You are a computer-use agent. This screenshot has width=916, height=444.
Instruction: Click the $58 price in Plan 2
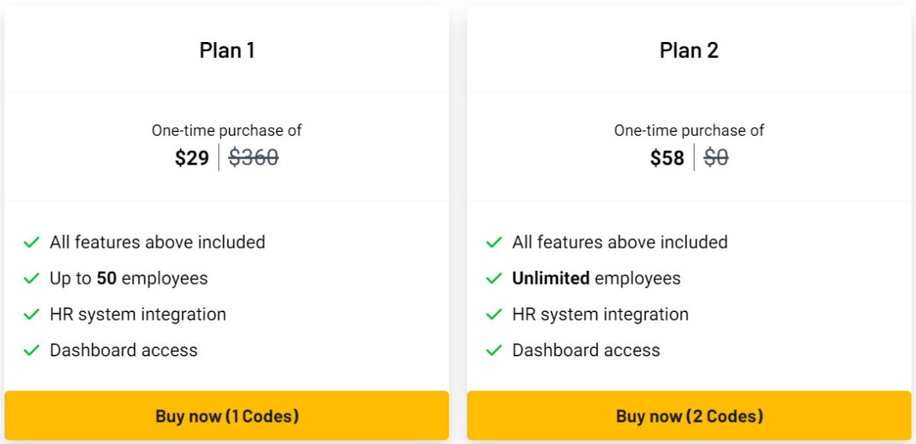point(664,158)
